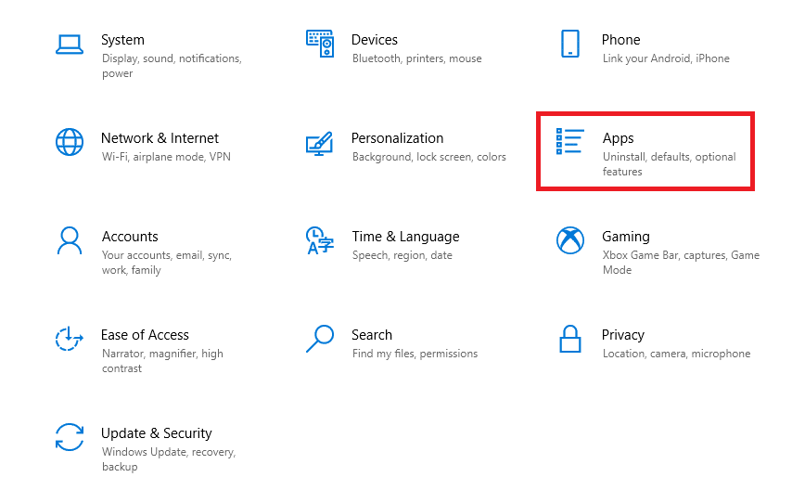Select the Network & Internet heading
This screenshot has width=792, height=490.
[x=160, y=138]
